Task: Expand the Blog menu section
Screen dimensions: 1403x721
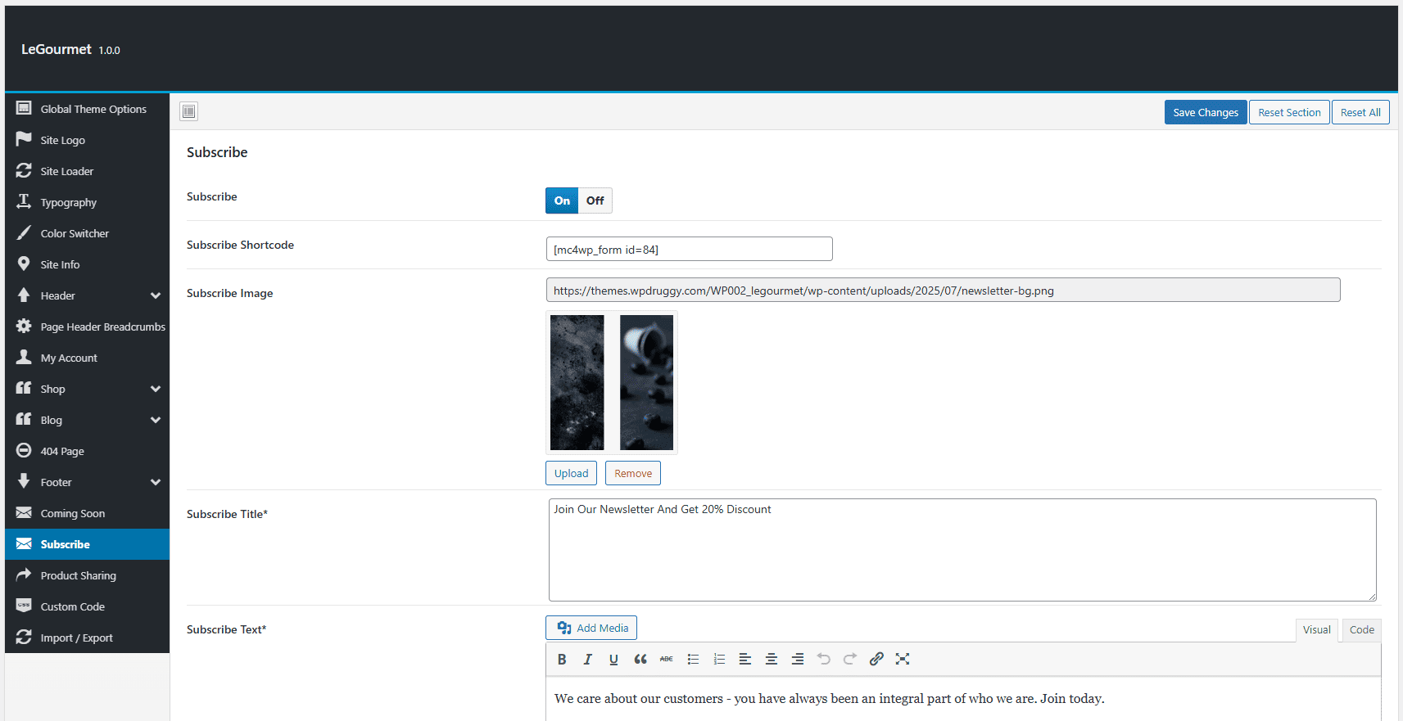Action: [x=156, y=420]
